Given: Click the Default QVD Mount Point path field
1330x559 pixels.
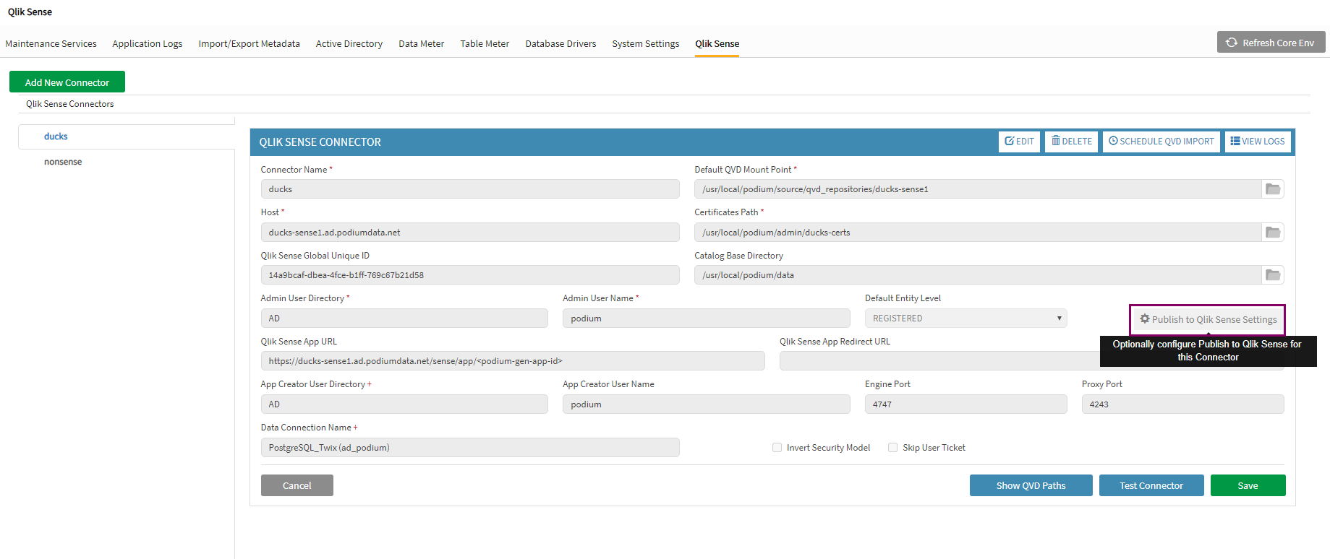Looking at the screenshot, I should click(x=978, y=189).
